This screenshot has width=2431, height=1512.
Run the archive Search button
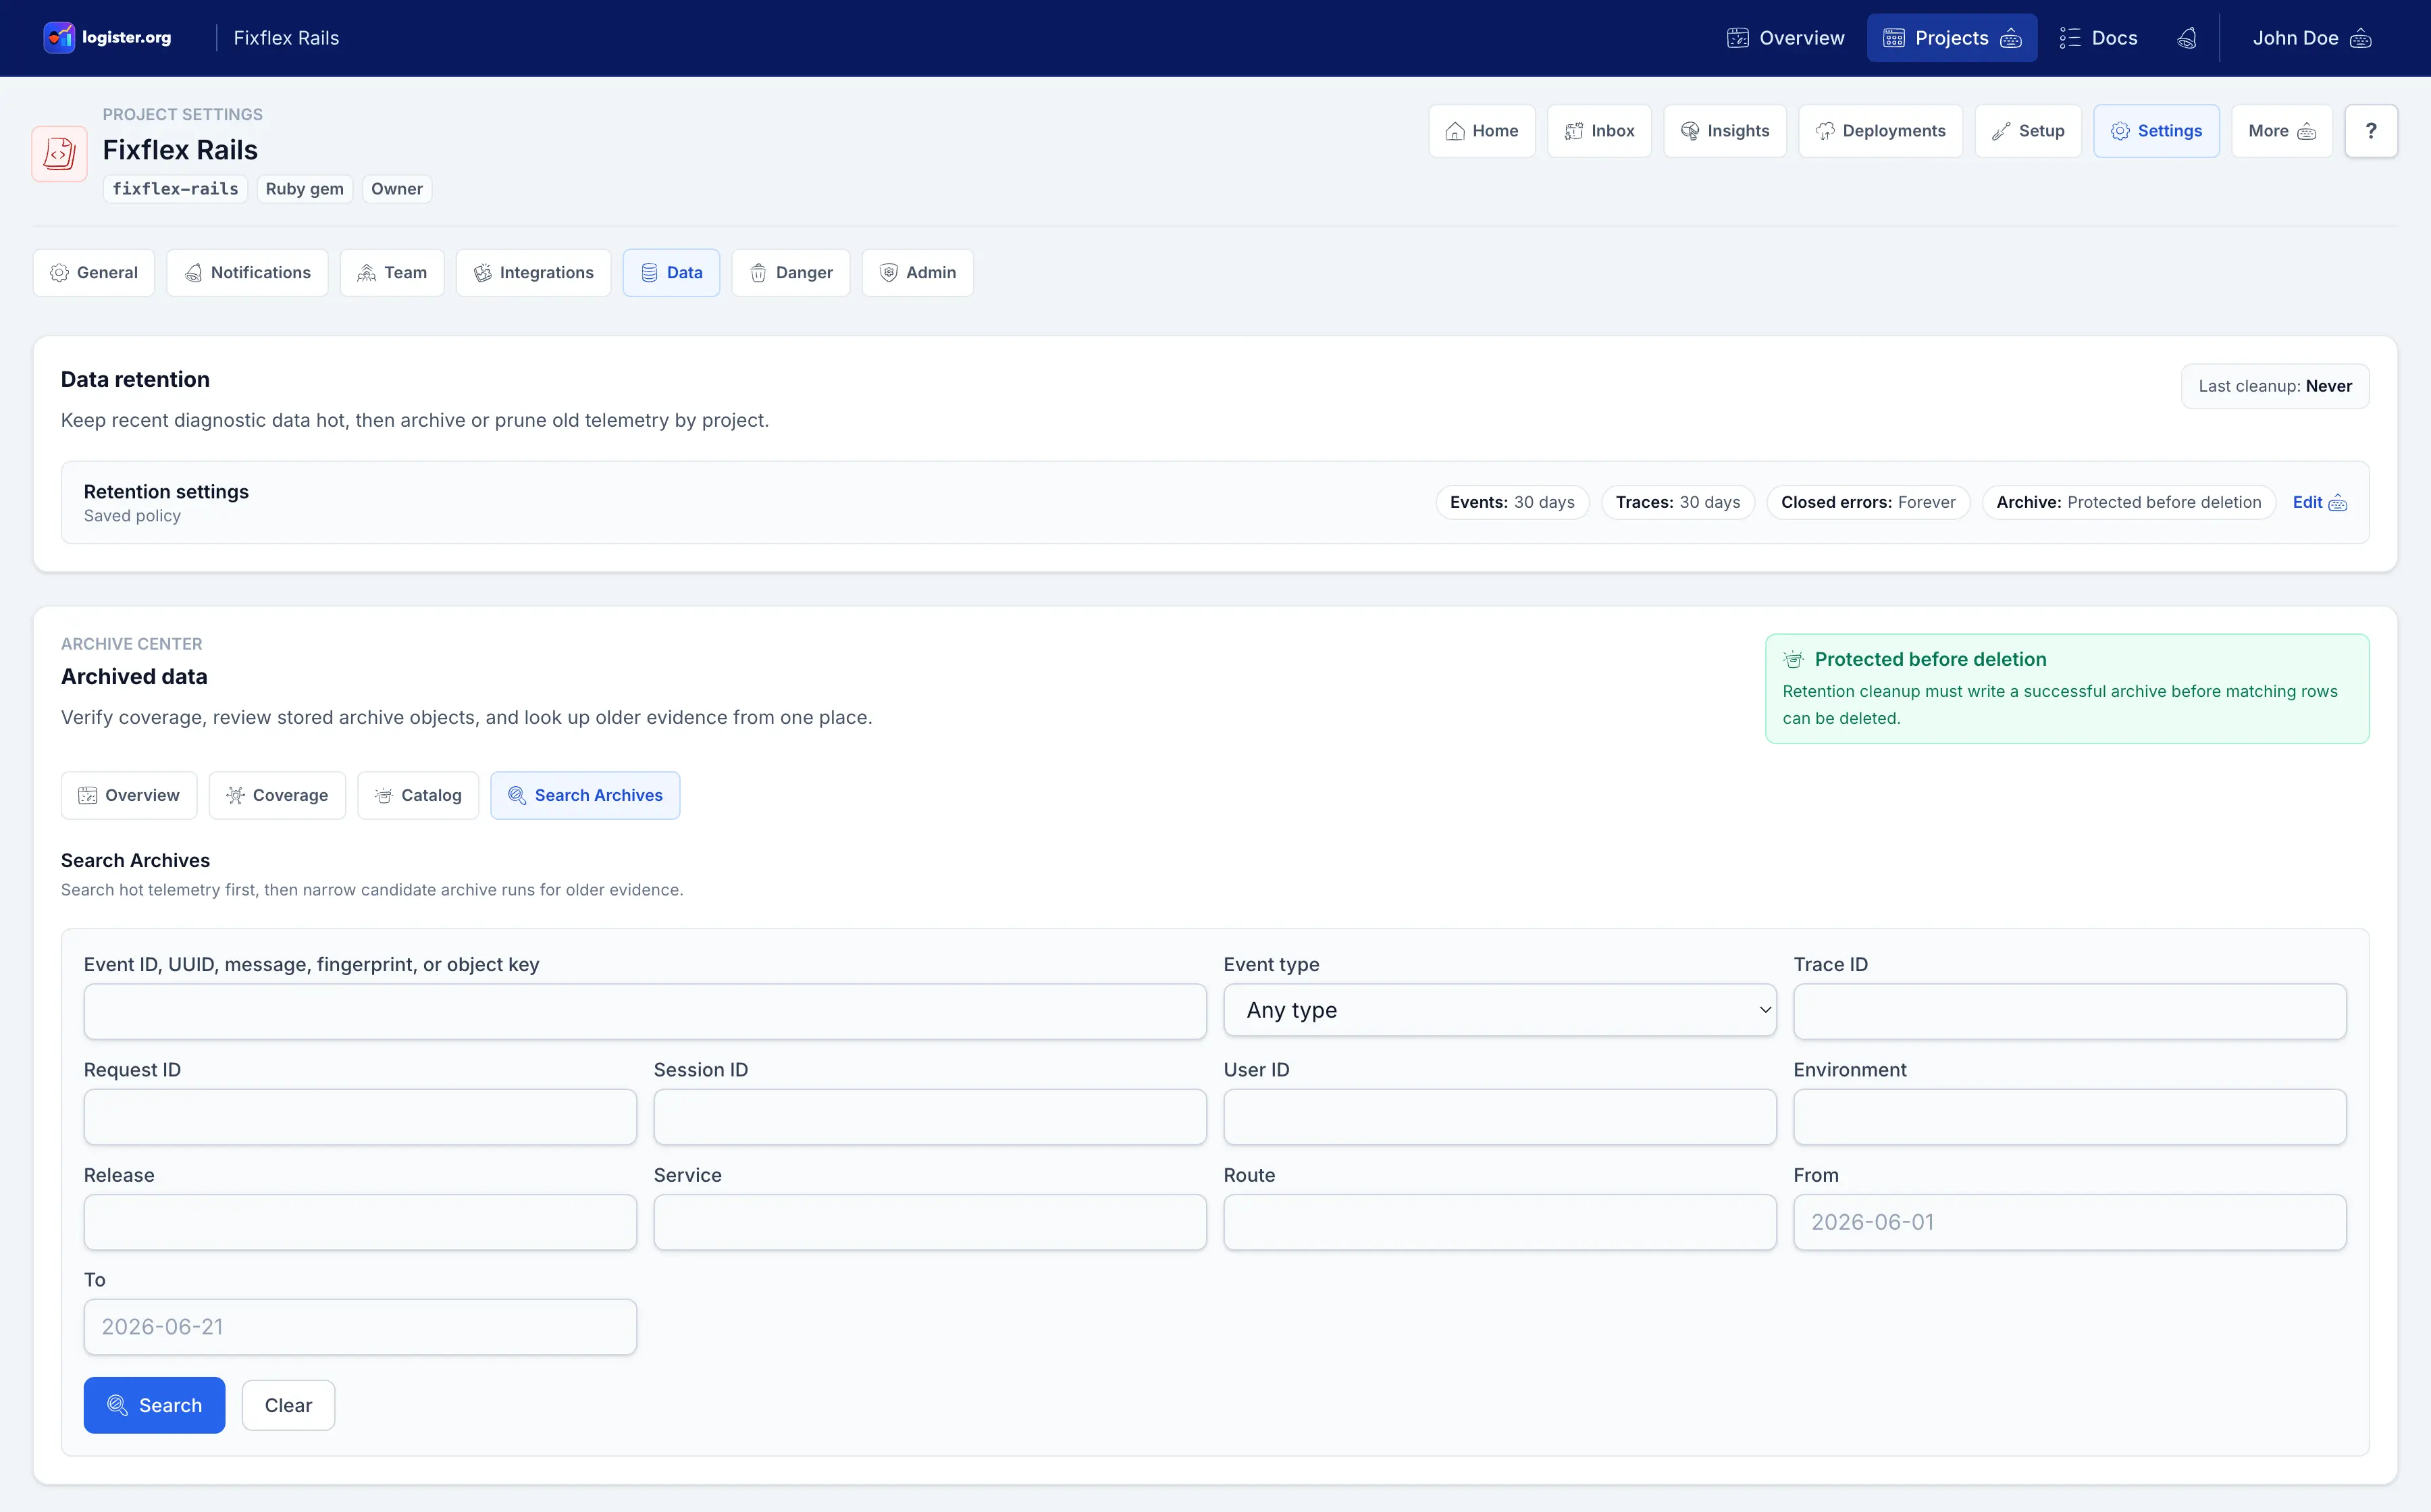[x=154, y=1405]
